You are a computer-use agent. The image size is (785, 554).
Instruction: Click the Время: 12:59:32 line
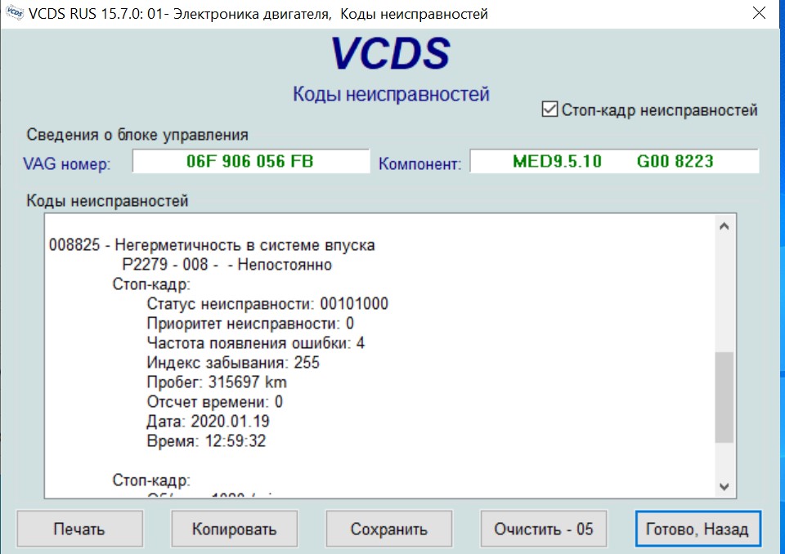pos(206,441)
